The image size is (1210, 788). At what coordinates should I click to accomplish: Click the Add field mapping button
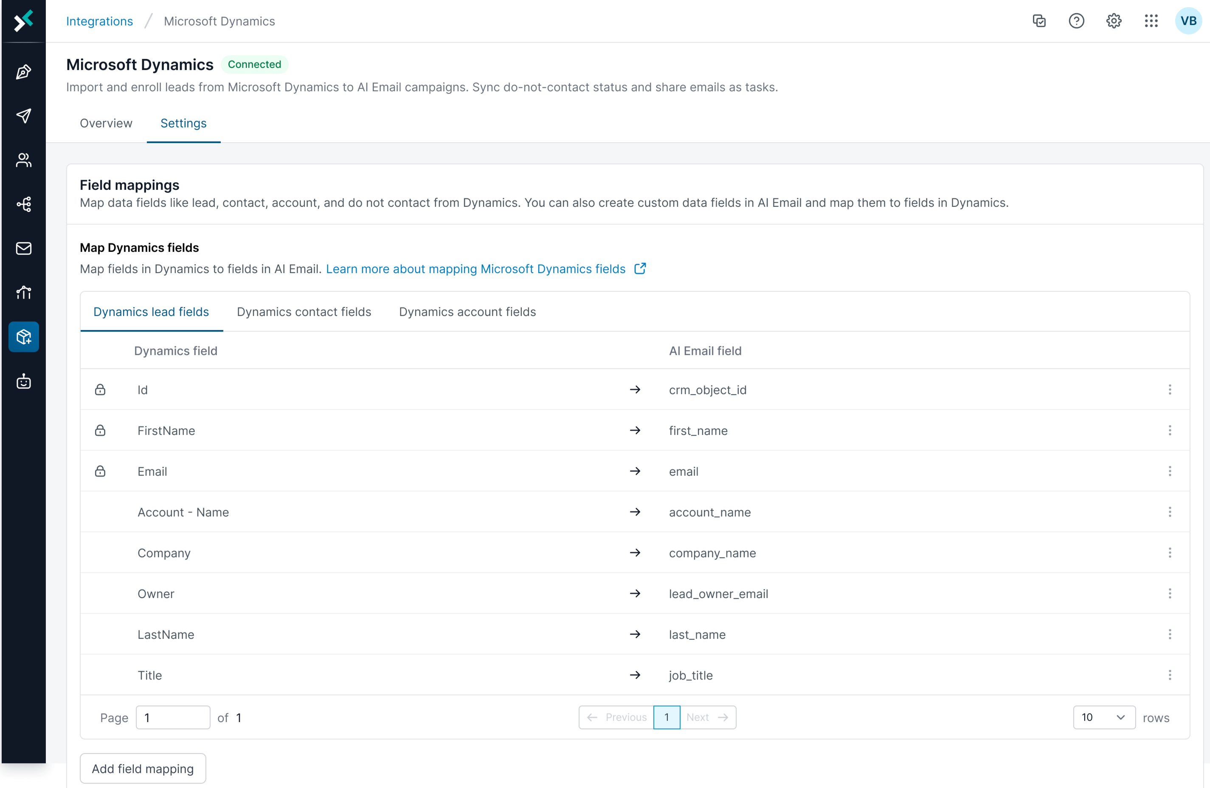pos(143,768)
